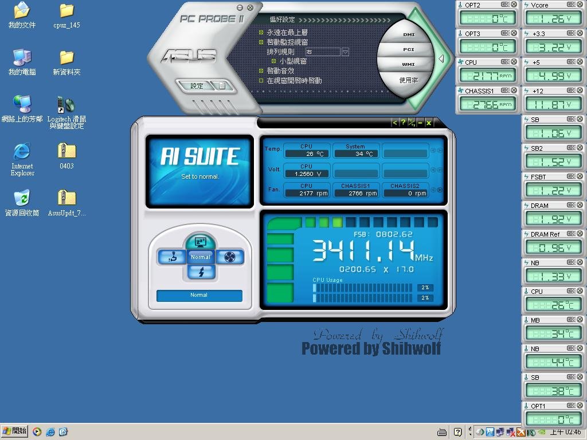
Task: Click the 3411.14 MHz frequency readout
Action: click(x=372, y=250)
